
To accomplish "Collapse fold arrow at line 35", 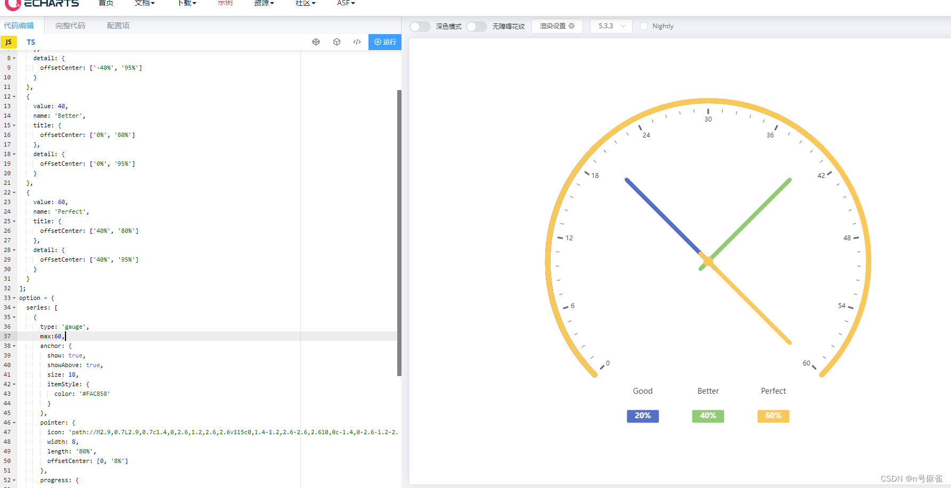I will [14, 318].
